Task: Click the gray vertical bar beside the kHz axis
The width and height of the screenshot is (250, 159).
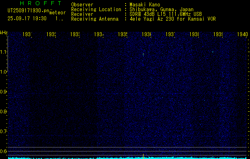Action: (8, 54)
